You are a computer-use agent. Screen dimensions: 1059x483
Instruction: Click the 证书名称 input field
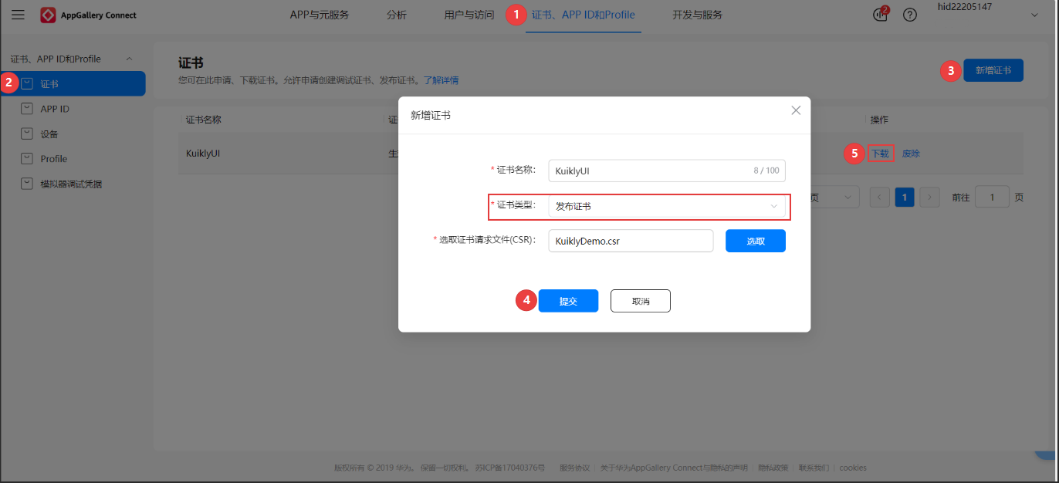click(667, 171)
